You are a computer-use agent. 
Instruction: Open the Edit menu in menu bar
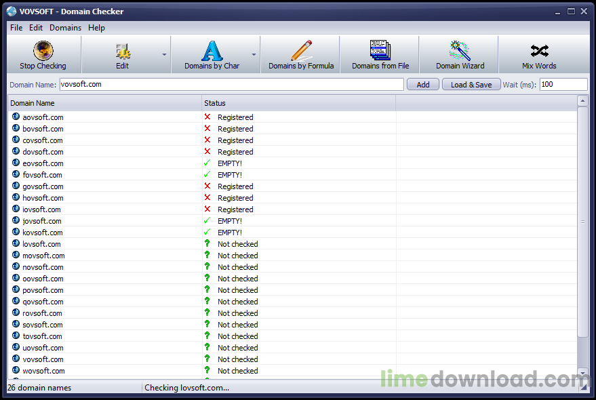36,28
